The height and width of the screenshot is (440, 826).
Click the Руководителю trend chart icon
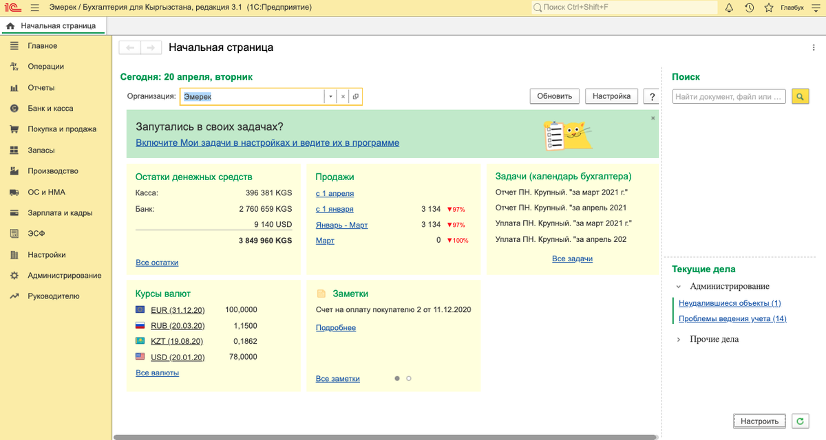(x=14, y=296)
